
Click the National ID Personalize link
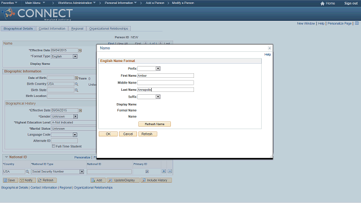click(82, 157)
